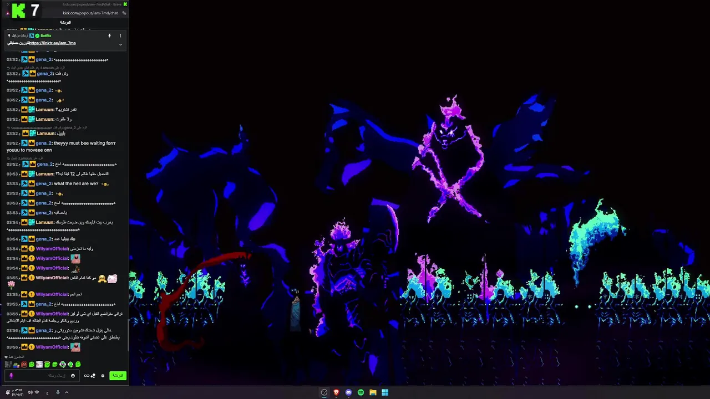The height and width of the screenshot is (399, 710).
Task: Select message 'theyyy must bee waiting forrr'
Action: coord(85,143)
